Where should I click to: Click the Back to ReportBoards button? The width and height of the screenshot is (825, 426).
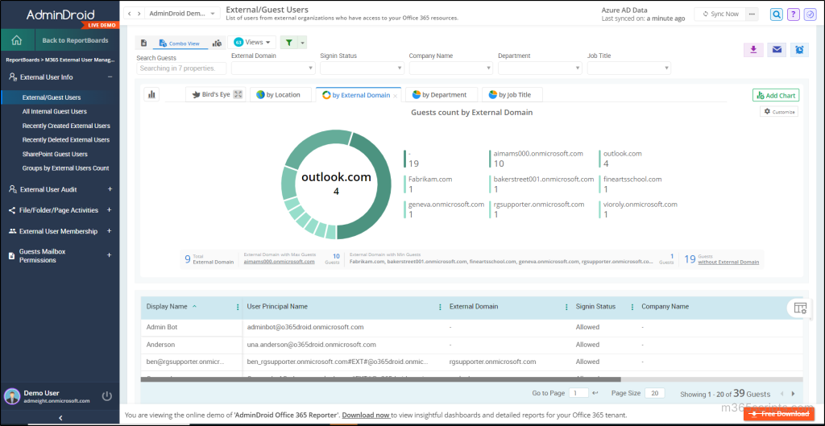(77, 40)
